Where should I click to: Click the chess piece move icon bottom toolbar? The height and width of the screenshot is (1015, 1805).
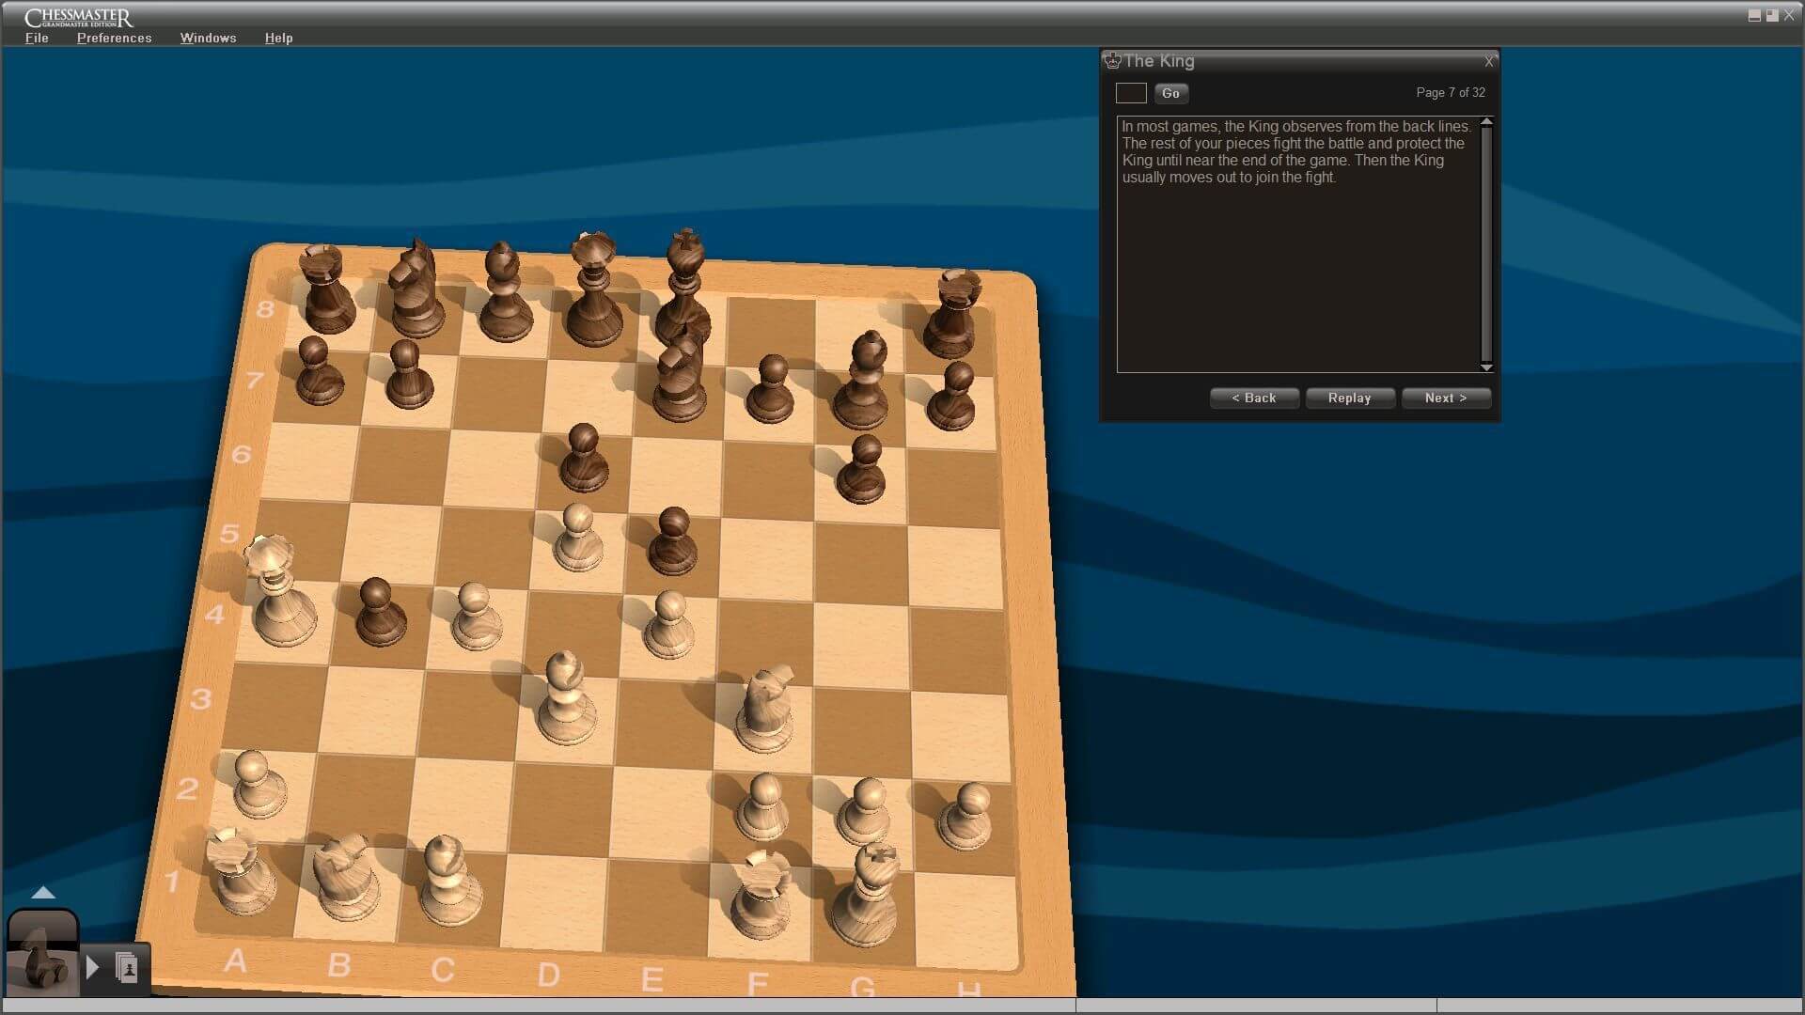tap(124, 967)
